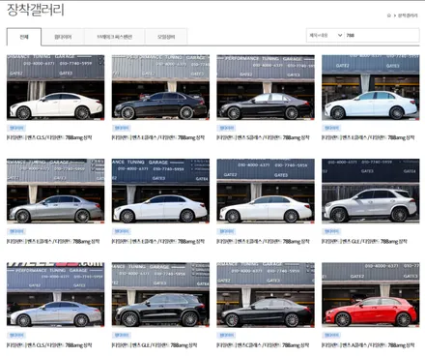This screenshot has height=357, width=425.
Task: Open the white GLE SUV thumbnail
Action: (371, 191)
